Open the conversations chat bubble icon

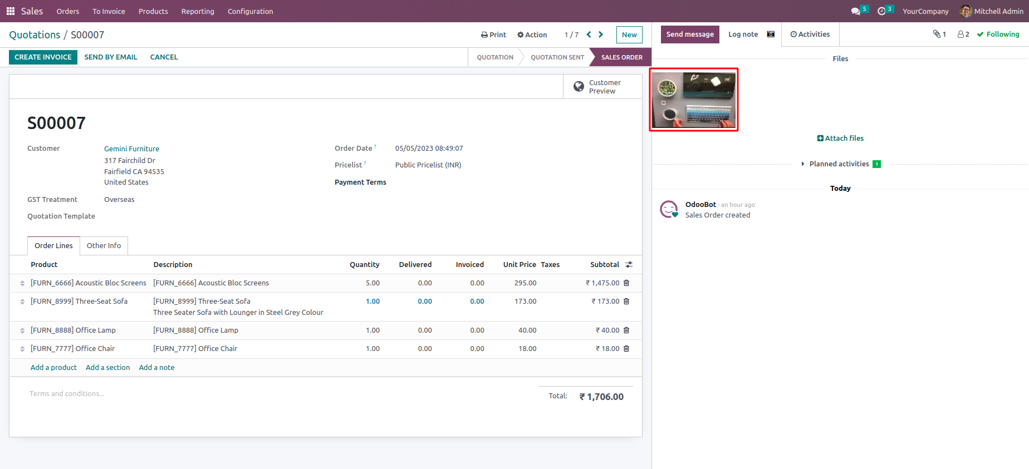pos(856,11)
